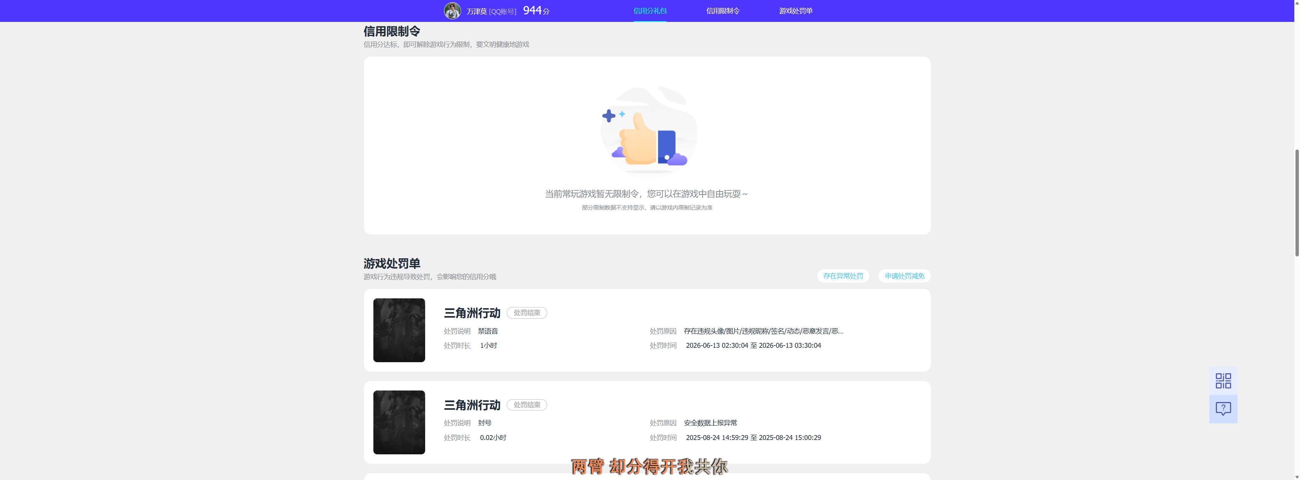This screenshot has width=1300, height=480.
Task: Click the 封号 penalty game thumbnail
Action: (x=399, y=423)
